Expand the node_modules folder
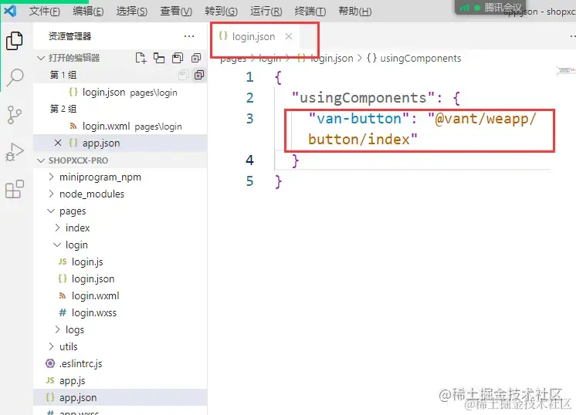Image resolution: width=576 pixels, height=415 pixels. 52,194
